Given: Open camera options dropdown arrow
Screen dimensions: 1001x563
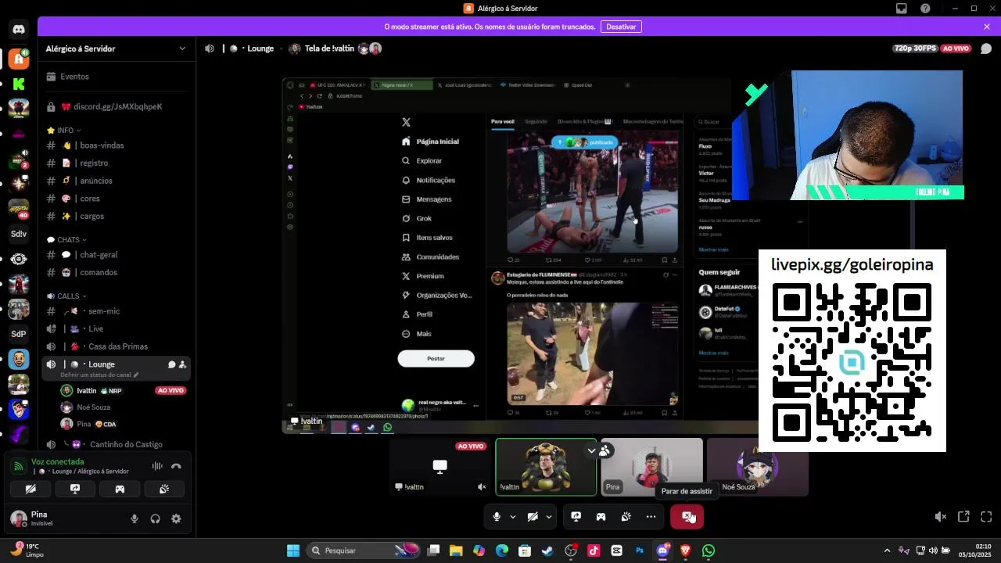Looking at the screenshot, I should (x=549, y=517).
